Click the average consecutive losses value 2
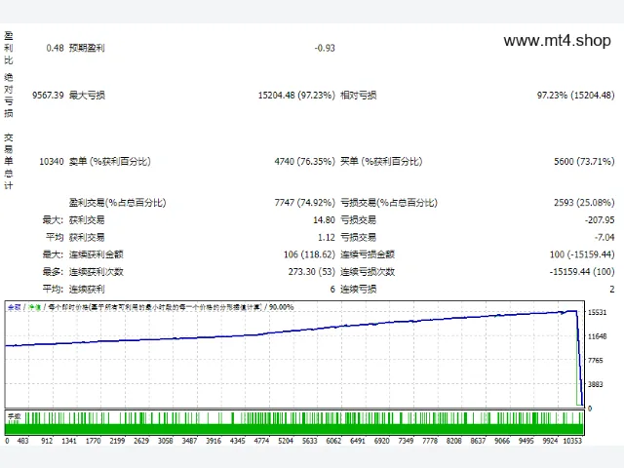The width and height of the screenshot is (624, 468). [612, 290]
